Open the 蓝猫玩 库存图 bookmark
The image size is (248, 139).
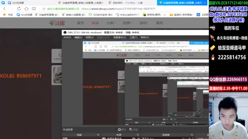(182, 15)
